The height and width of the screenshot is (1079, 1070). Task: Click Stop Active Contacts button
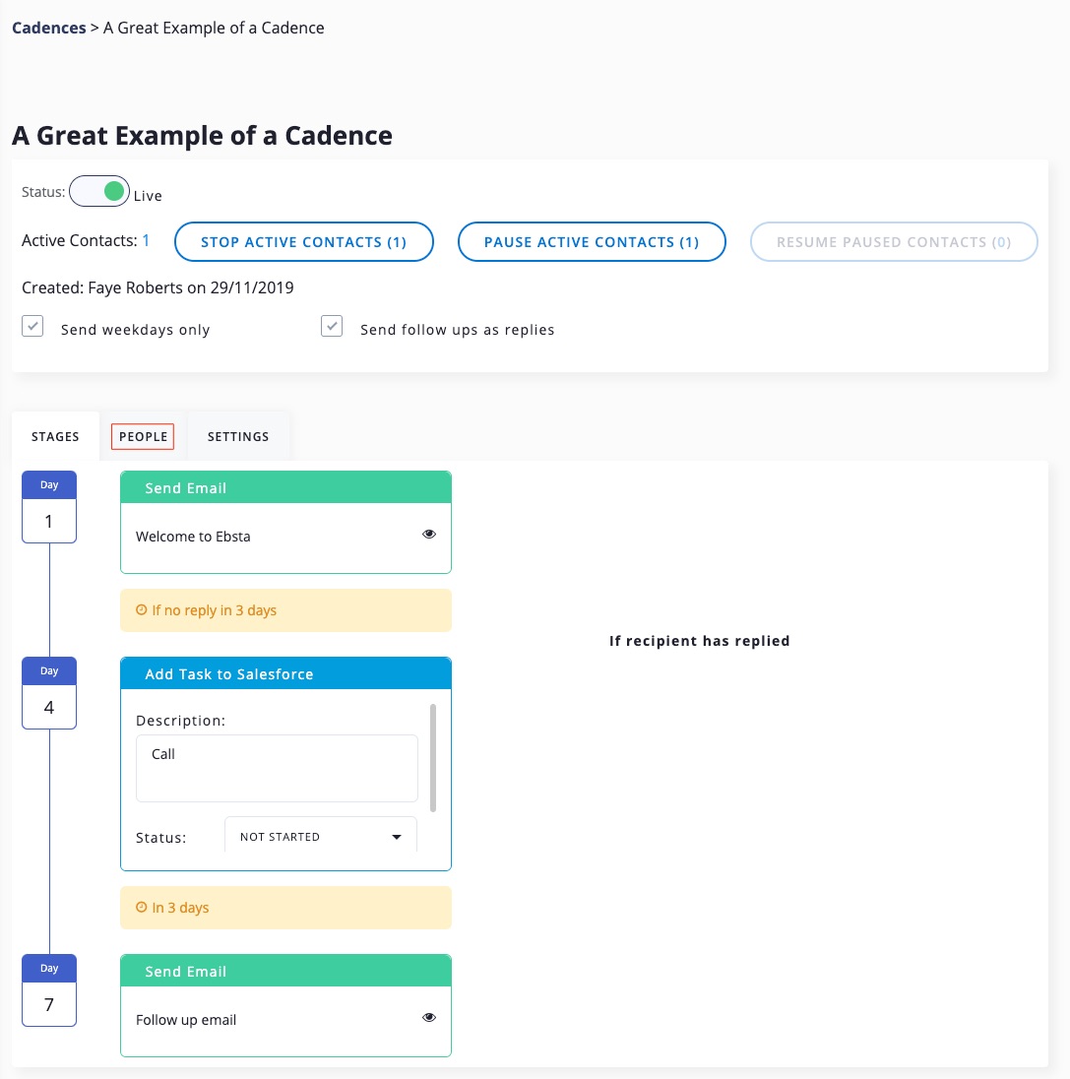(304, 242)
